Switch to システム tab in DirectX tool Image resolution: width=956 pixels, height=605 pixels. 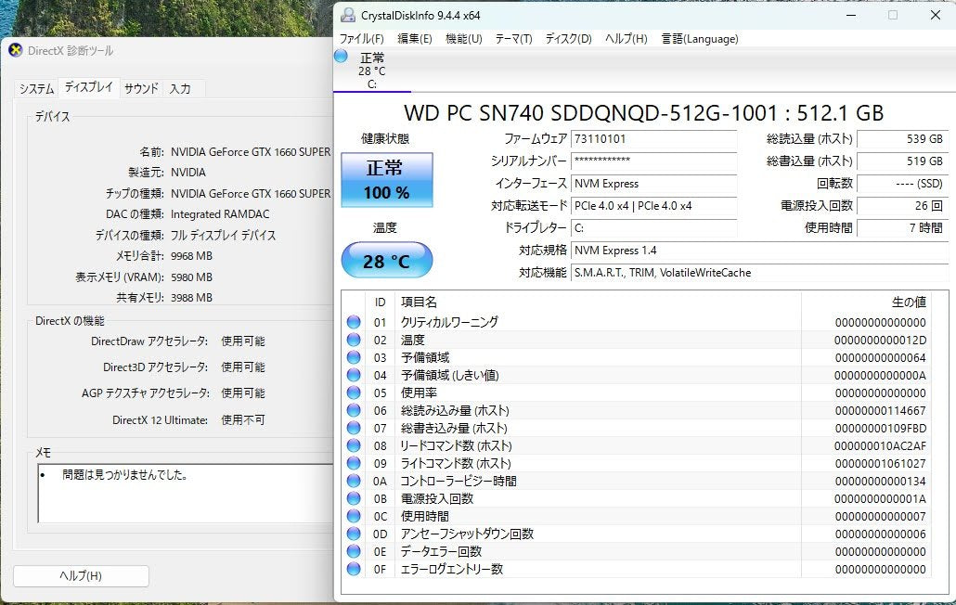[x=36, y=89]
